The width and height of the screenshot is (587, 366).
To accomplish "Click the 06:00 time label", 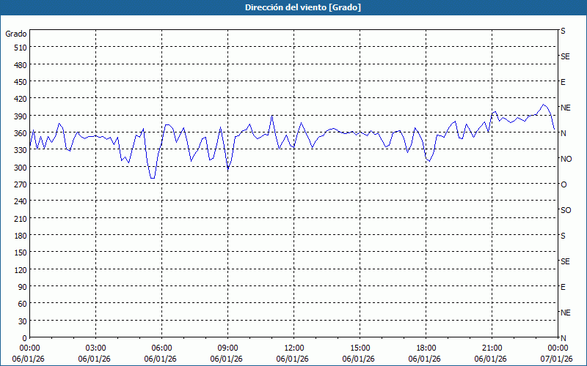I will click(161, 348).
